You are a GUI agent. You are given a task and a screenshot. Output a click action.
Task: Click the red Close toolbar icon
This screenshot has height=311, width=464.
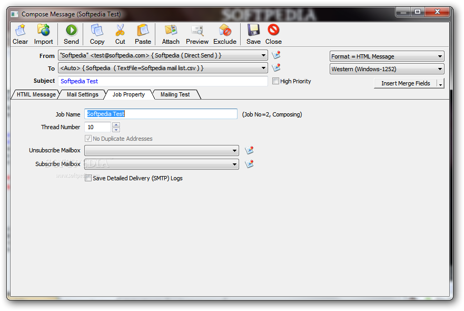(x=273, y=34)
